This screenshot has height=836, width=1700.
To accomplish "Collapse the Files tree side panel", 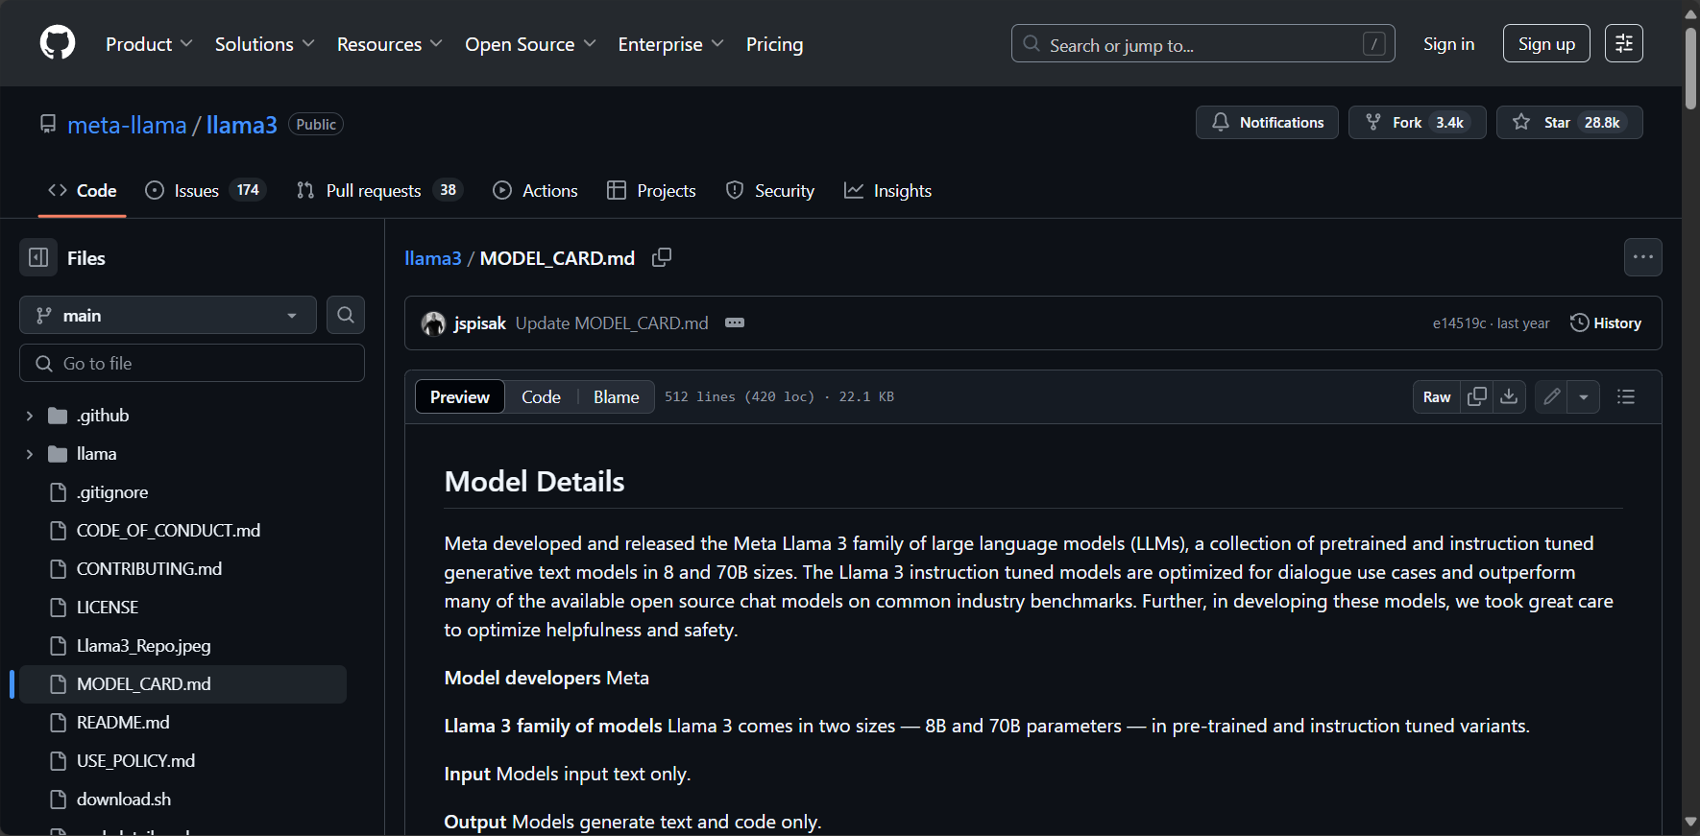I will tap(38, 257).
